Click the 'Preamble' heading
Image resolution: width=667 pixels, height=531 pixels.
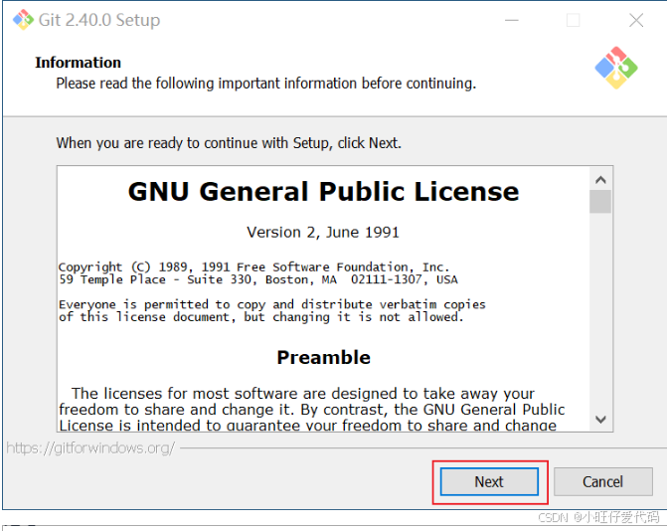click(324, 357)
